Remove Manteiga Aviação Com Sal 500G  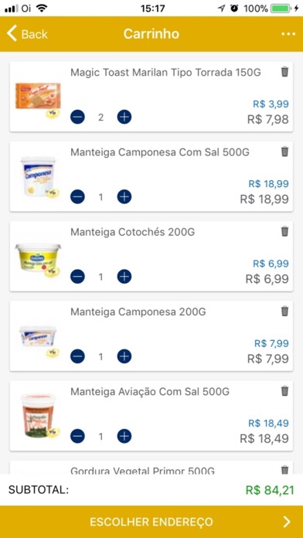[284, 391]
